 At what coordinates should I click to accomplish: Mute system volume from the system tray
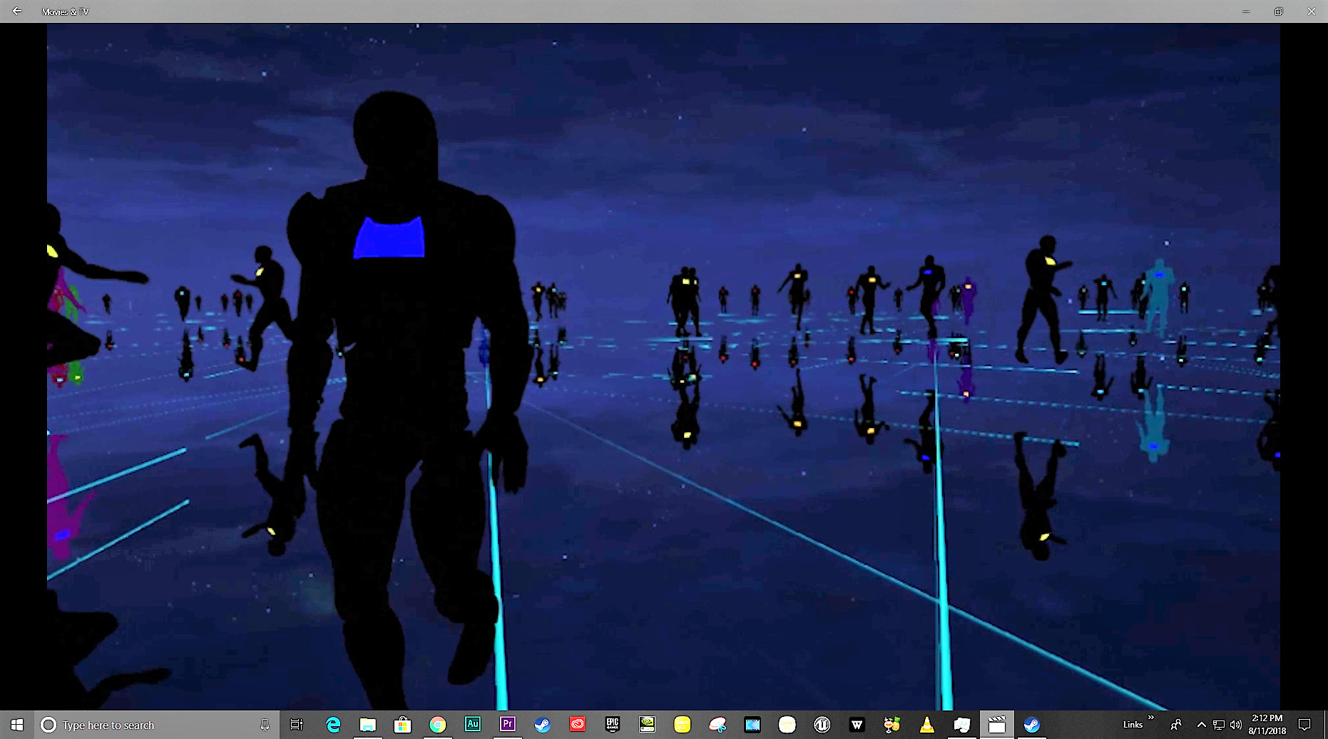tap(1236, 724)
